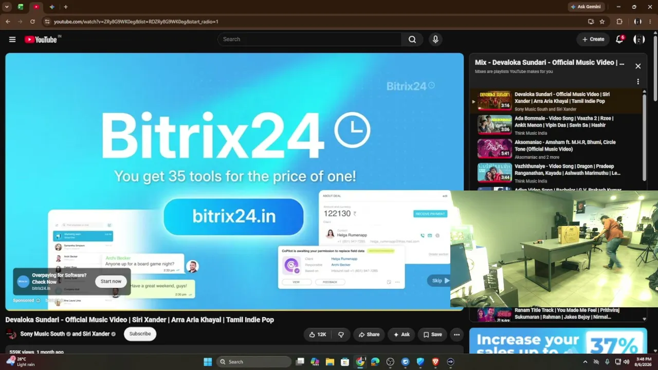Open the tab search dropdown
The height and width of the screenshot is (370, 658).
click(x=7, y=7)
